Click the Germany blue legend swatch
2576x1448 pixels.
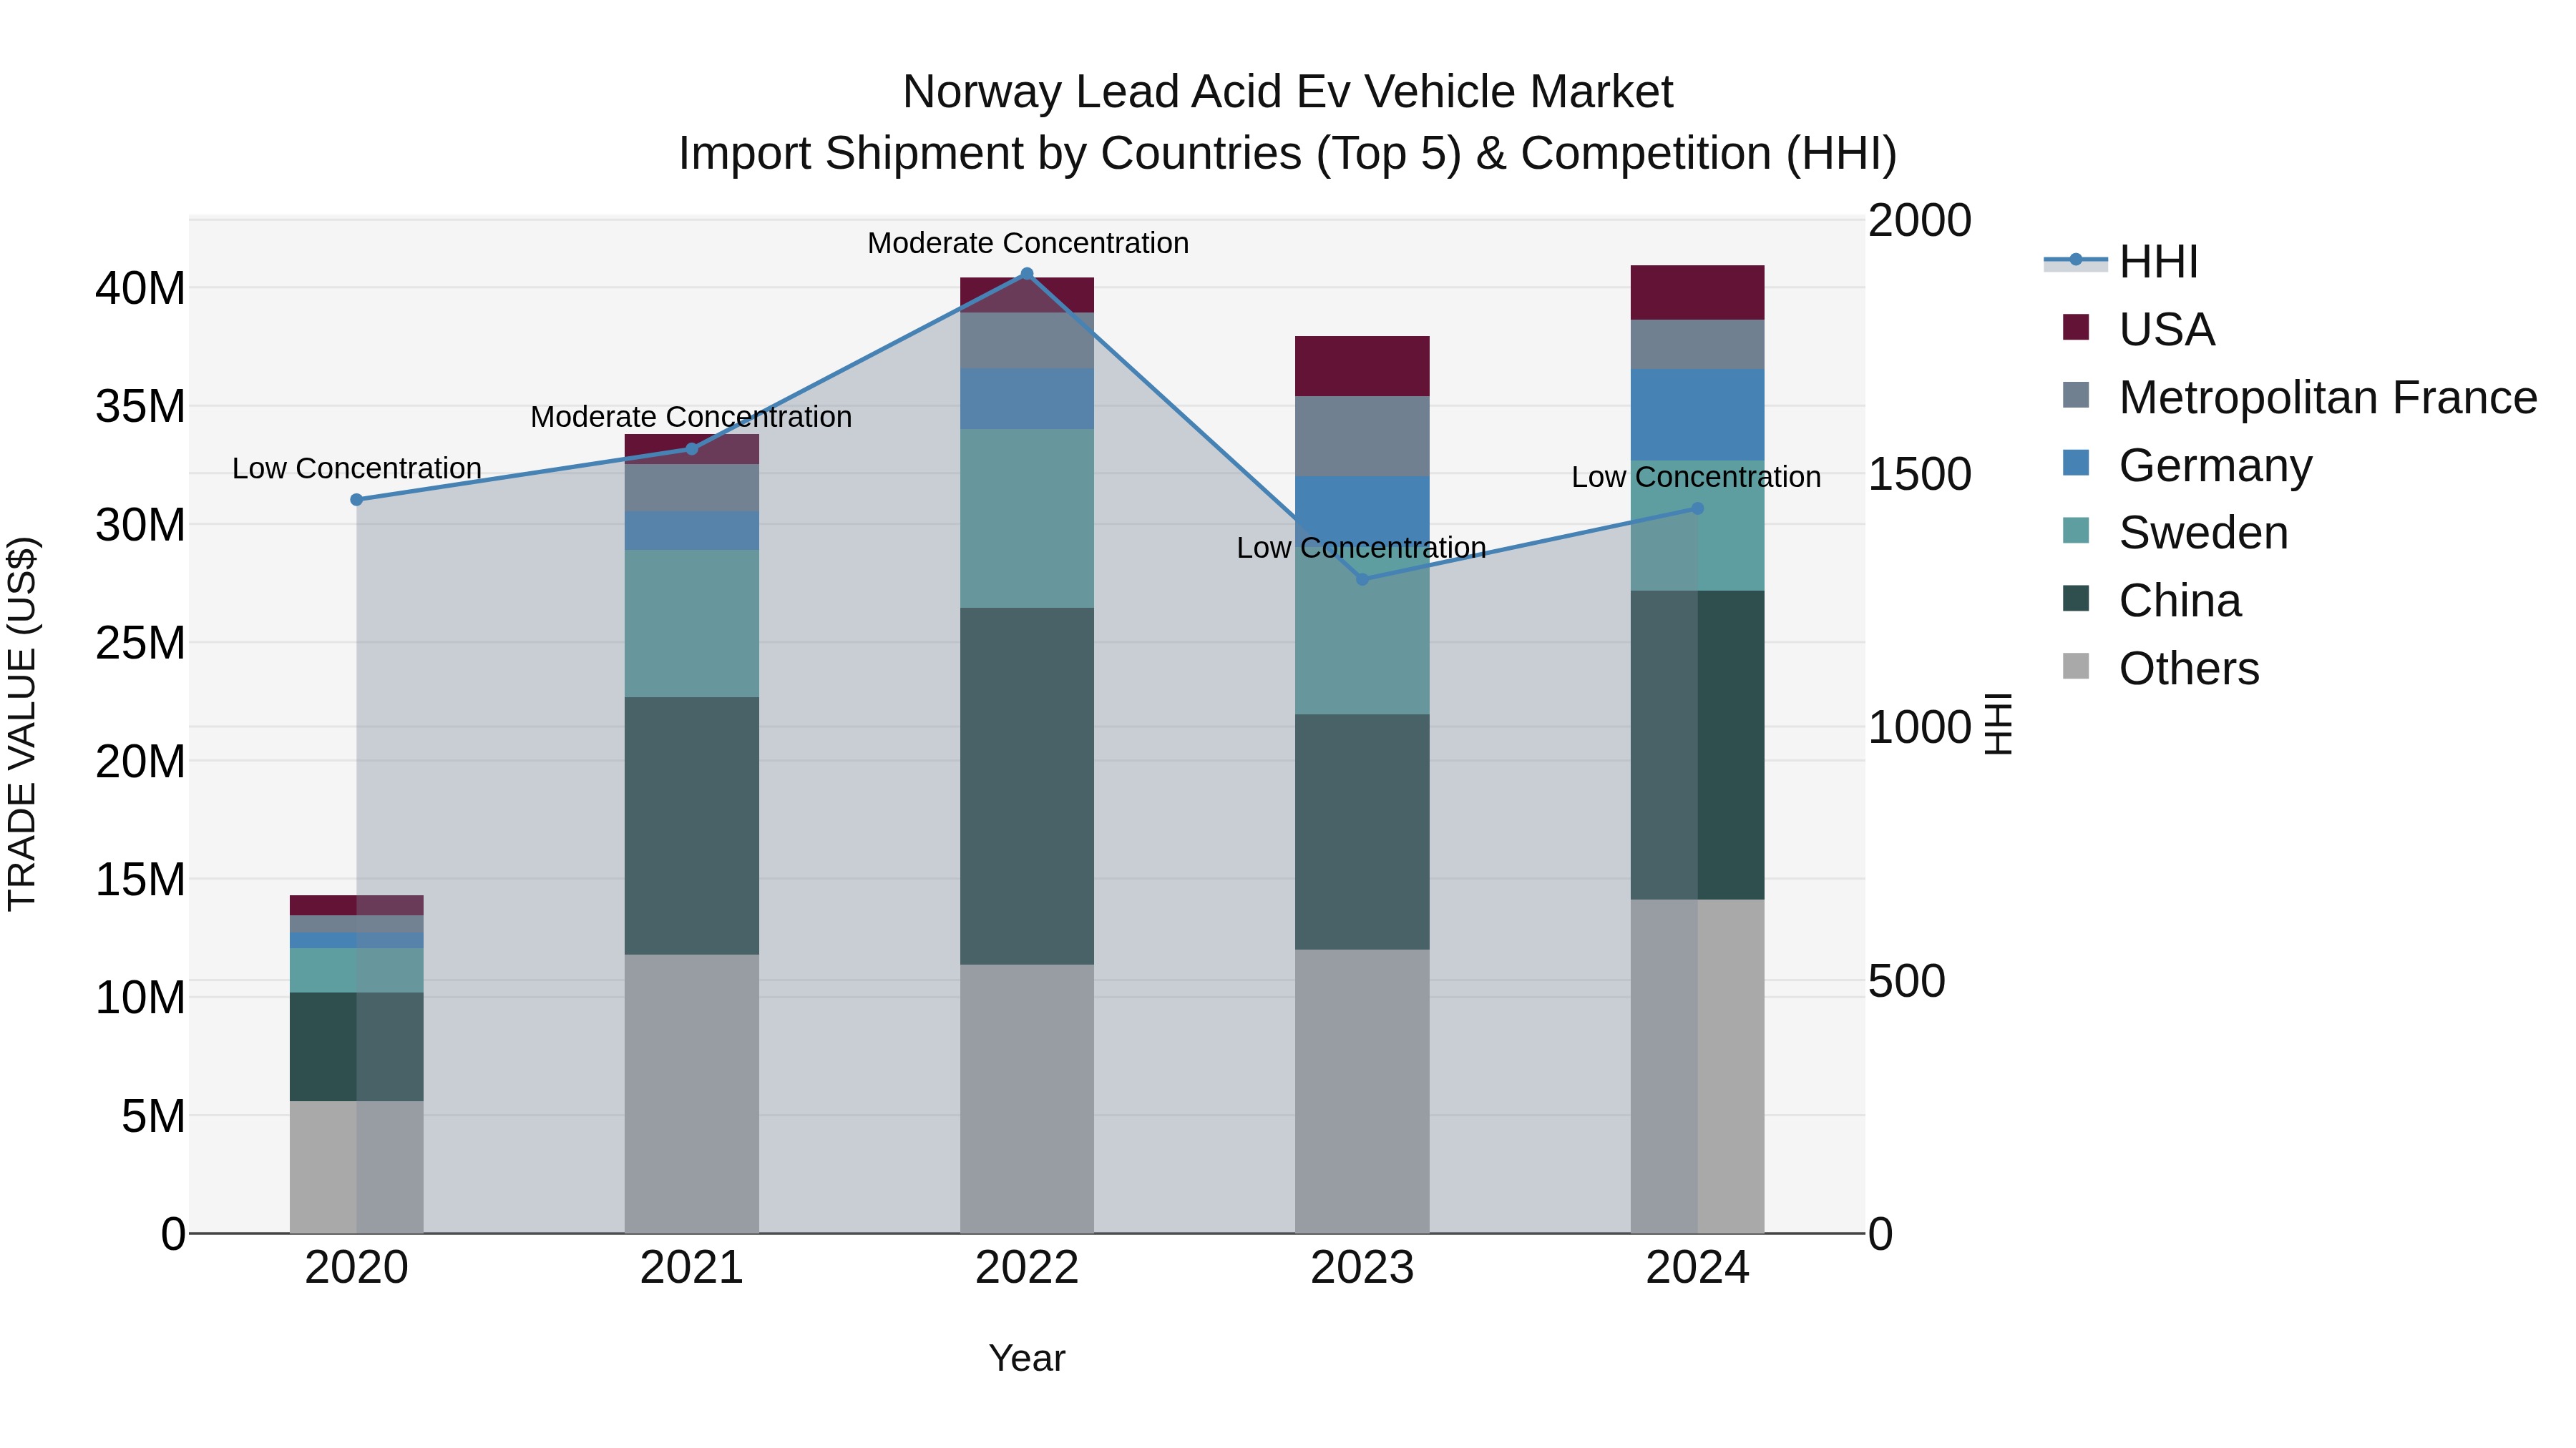point(2076,463)
